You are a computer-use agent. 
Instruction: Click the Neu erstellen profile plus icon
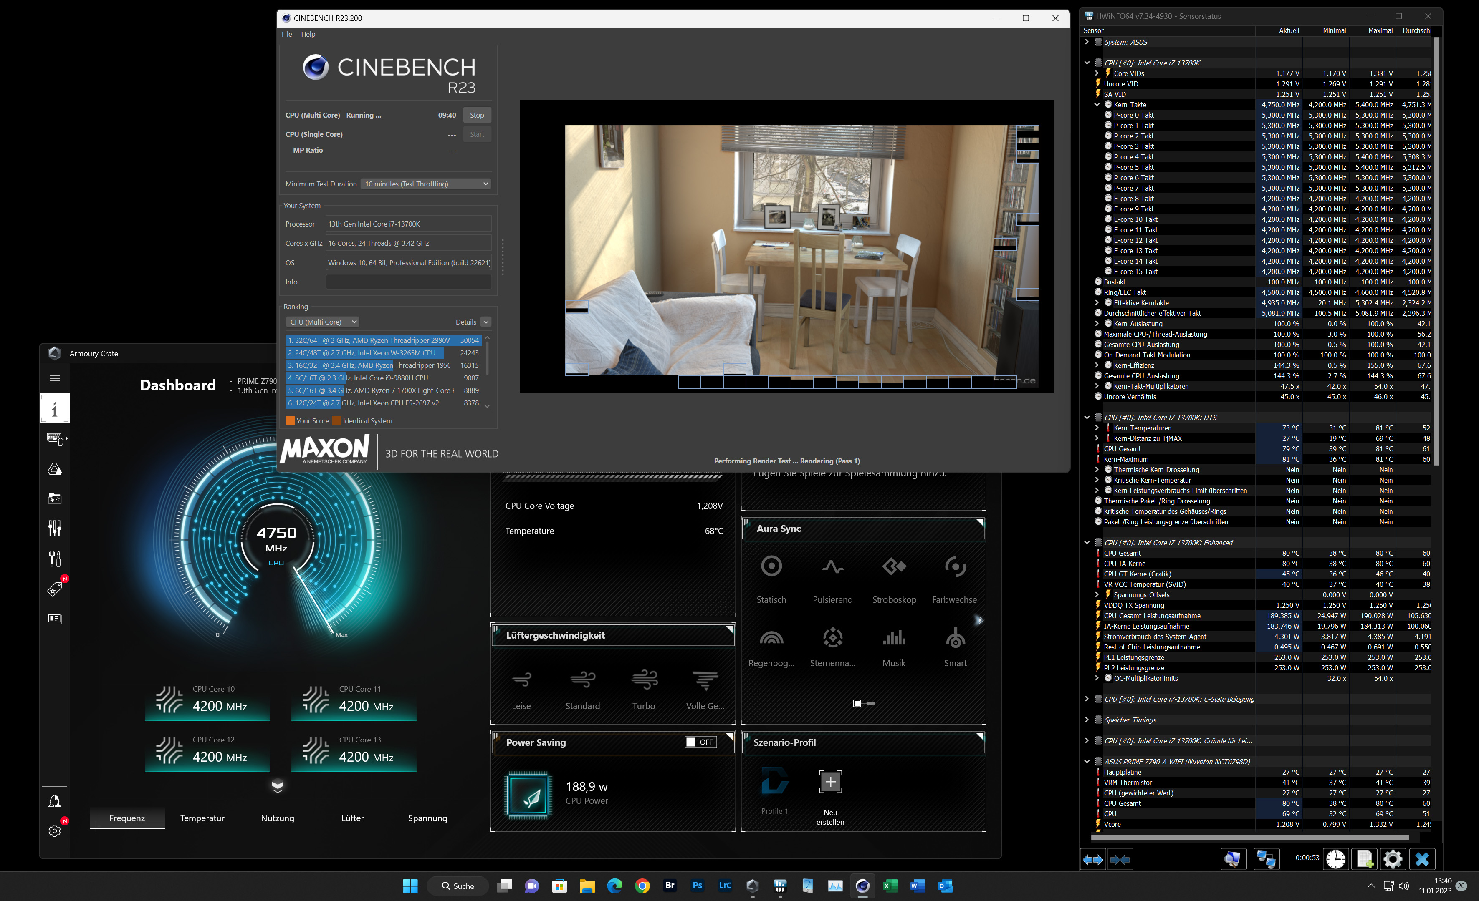830,781
